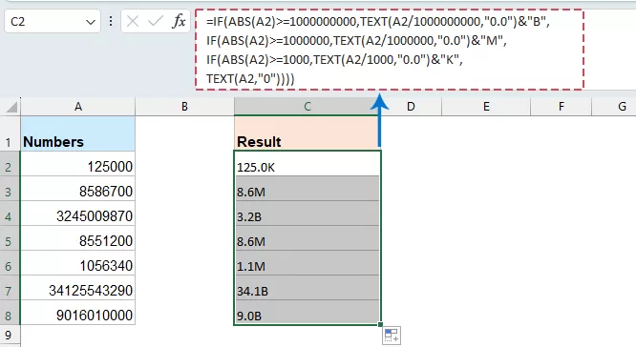636x347 pixels.
Task: Select cell containing 3245009870
Action: pyautogui.click(x=78, y=214)
